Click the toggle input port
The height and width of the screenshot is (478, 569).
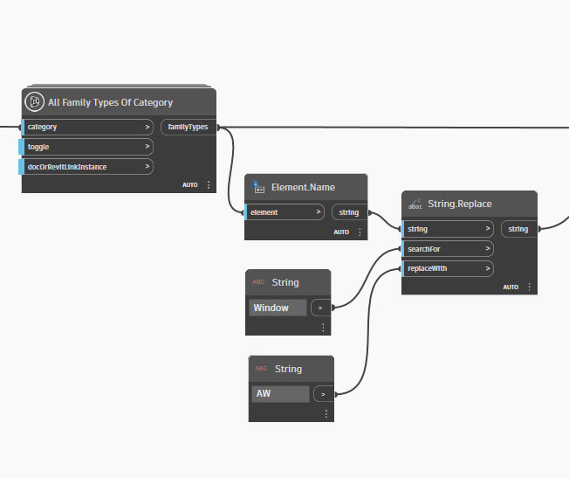tap(87, 147)
